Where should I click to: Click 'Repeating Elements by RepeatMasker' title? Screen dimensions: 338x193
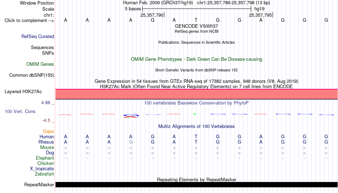click(196, 179)
